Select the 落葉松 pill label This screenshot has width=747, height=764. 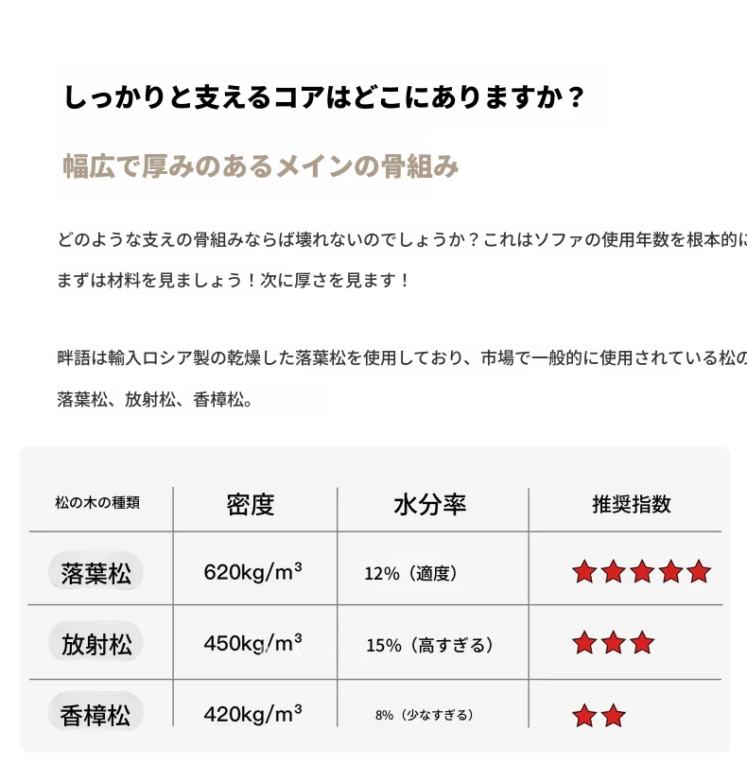click(x=96, y=572)
